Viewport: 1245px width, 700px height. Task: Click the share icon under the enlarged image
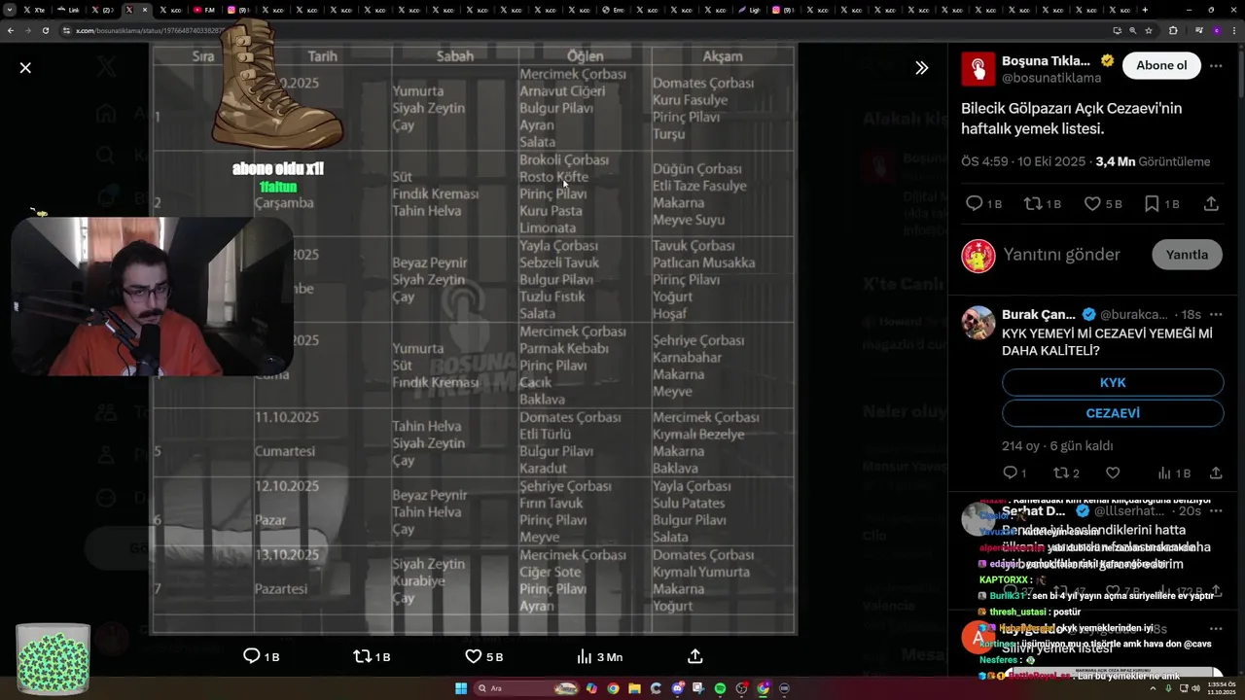coord(694,656)
